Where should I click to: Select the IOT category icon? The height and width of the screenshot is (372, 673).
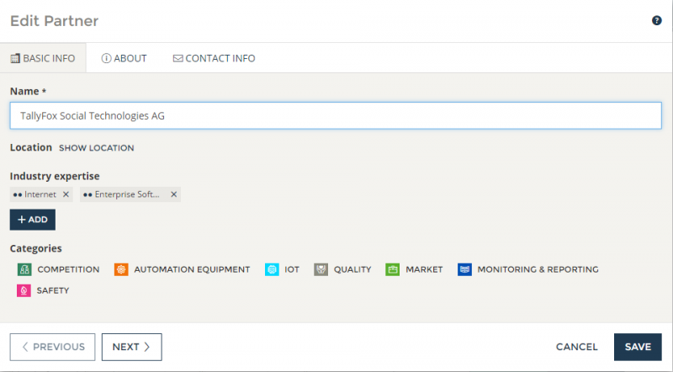[272, 269]
